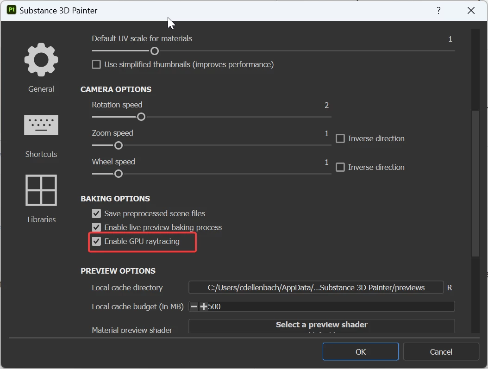Click the Cancel button
488x369 pixels.
click(441, 351)
